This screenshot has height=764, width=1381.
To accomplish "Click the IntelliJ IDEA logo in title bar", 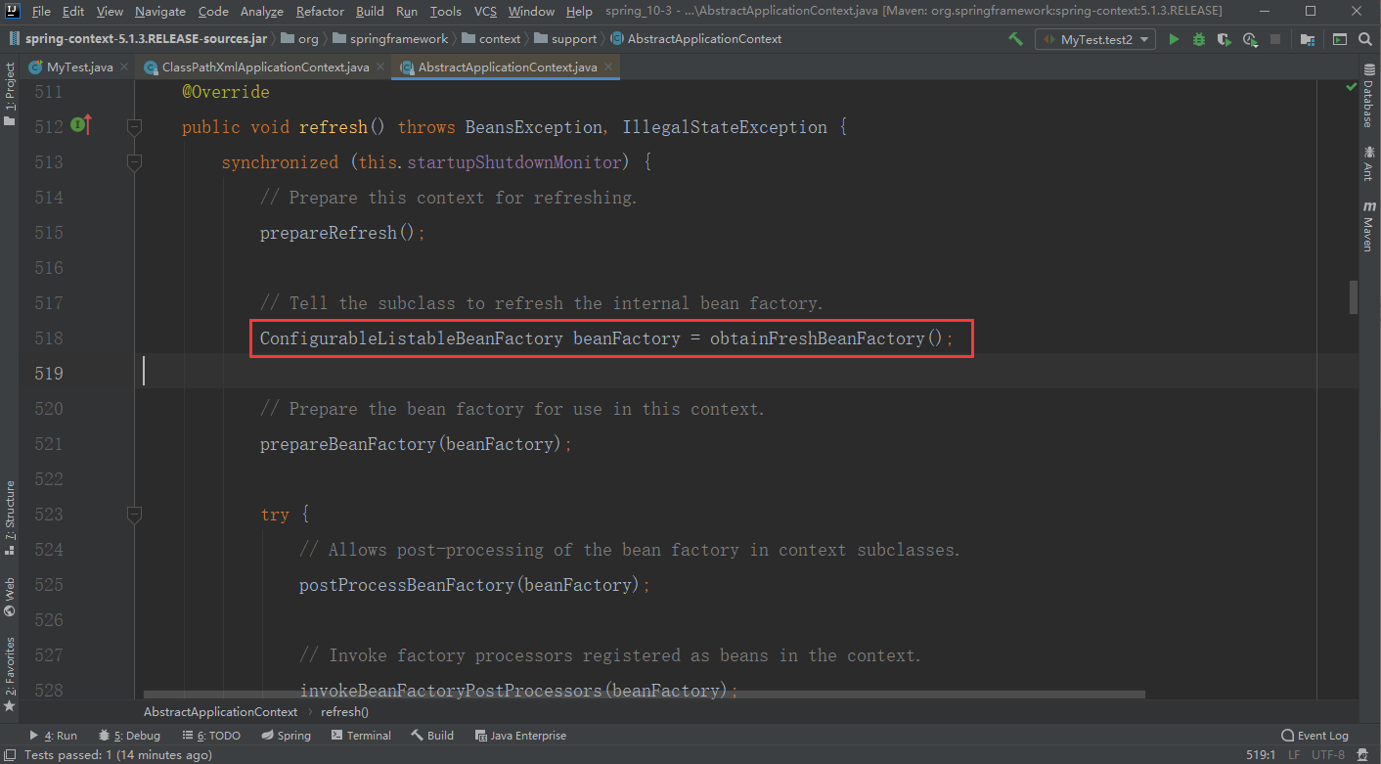I will point(12,11).
